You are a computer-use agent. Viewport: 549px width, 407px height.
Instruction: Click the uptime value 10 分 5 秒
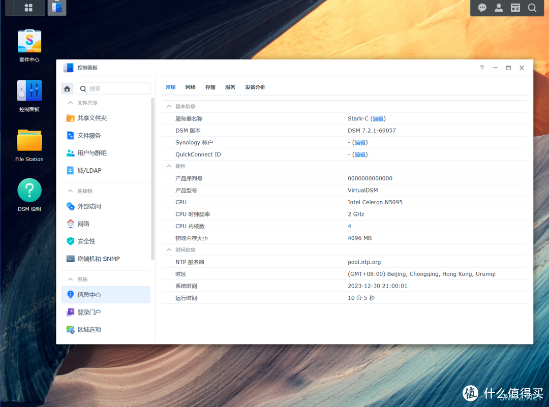click(361, 298)
